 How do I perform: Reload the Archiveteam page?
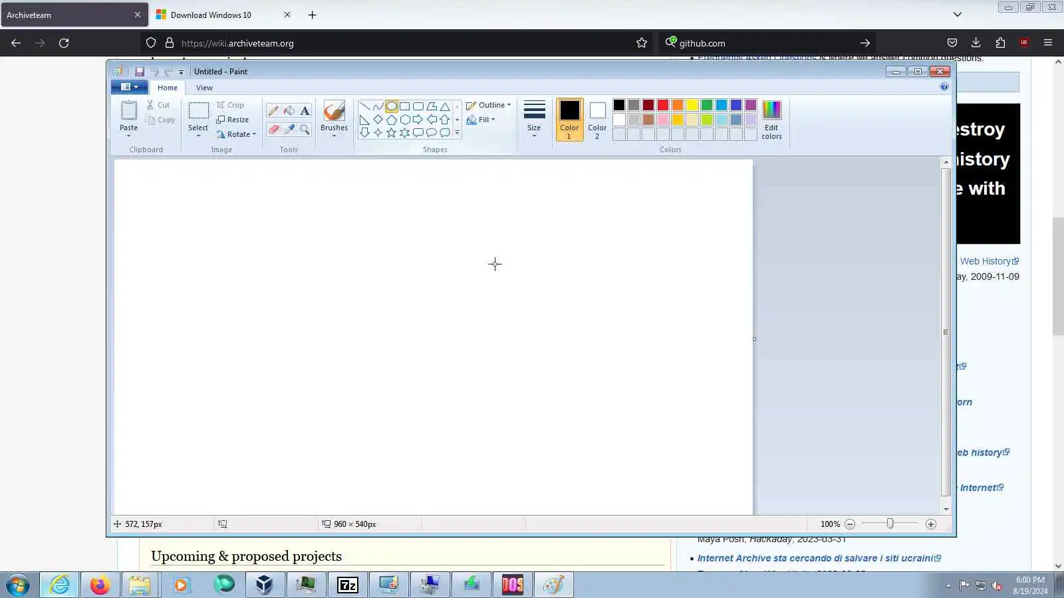[64, 43]
